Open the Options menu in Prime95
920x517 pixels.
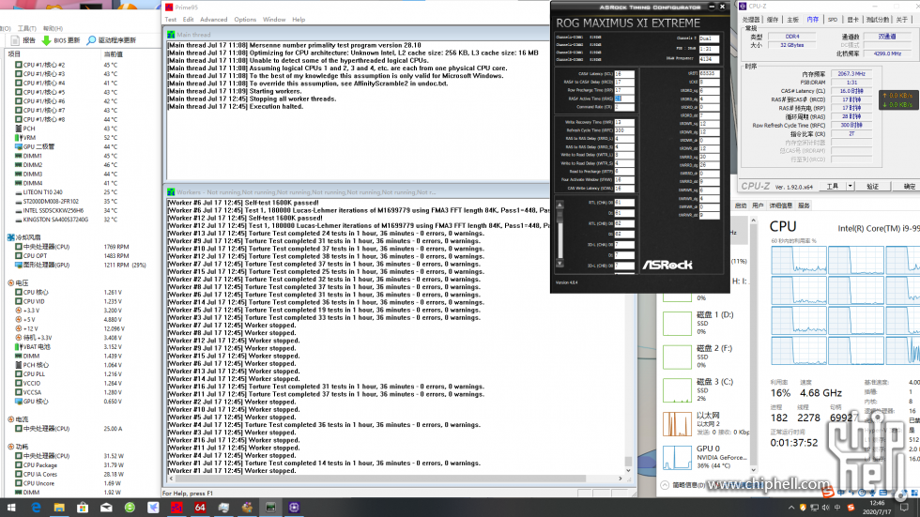pos(245,20)
